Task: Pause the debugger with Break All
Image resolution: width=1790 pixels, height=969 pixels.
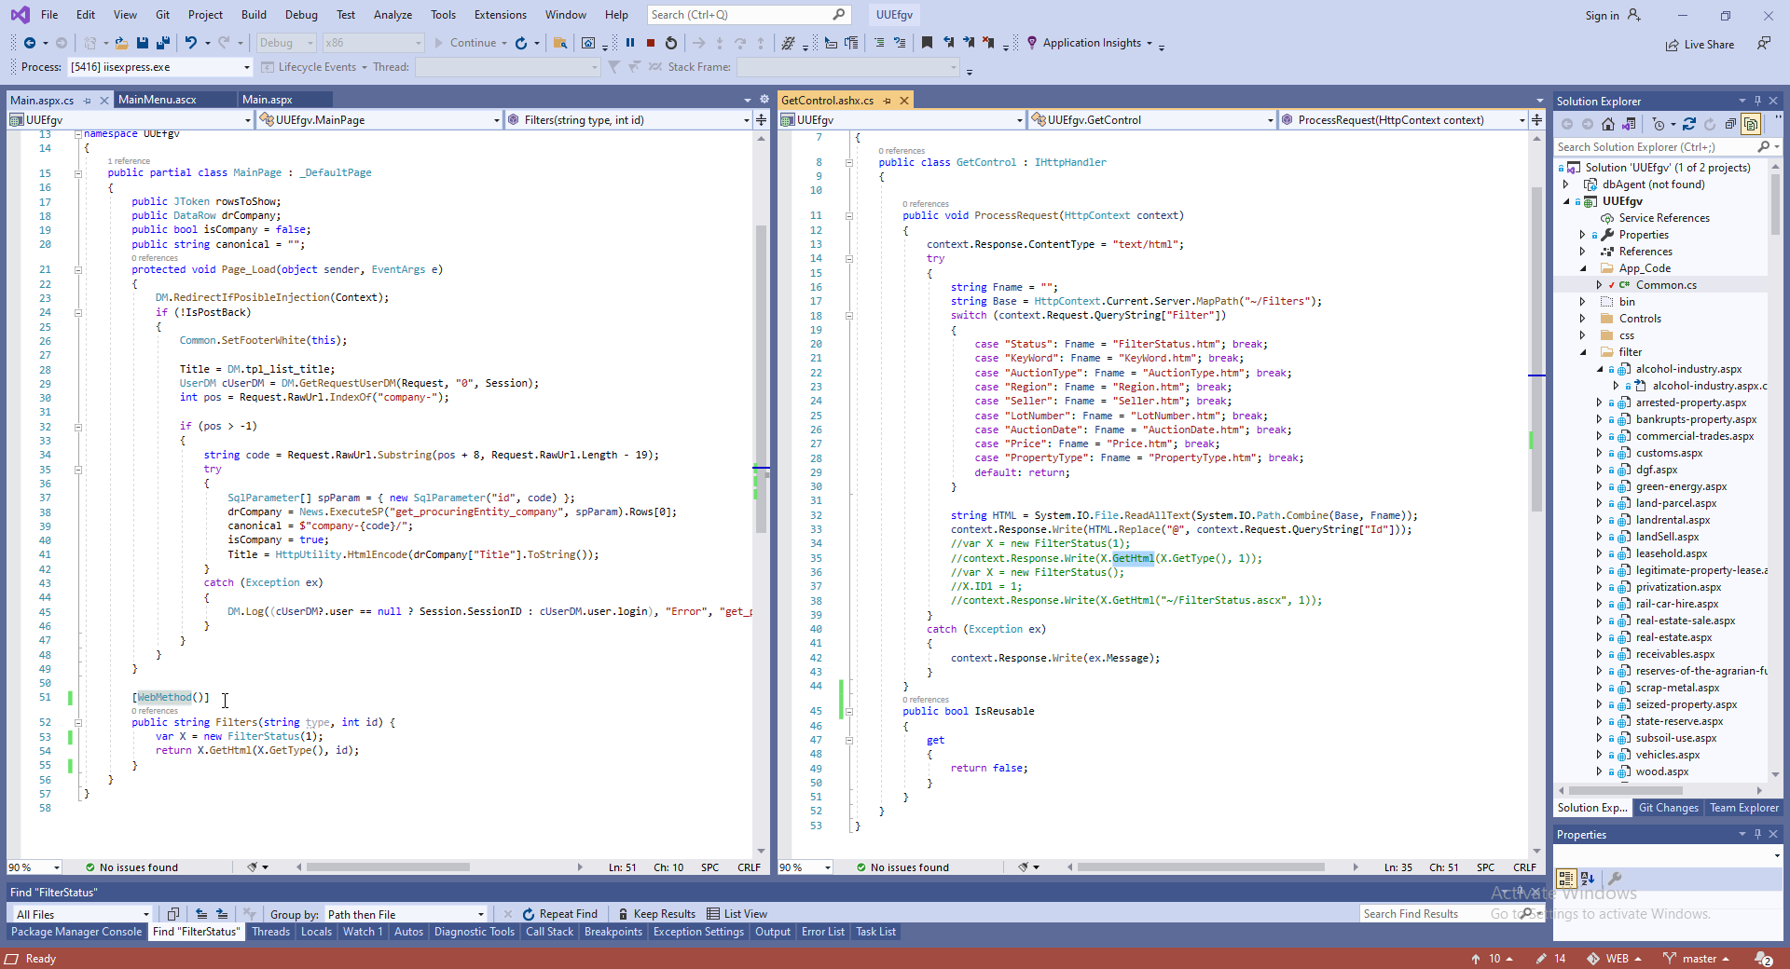Action: pyautogui.click(x=630, y=43)
